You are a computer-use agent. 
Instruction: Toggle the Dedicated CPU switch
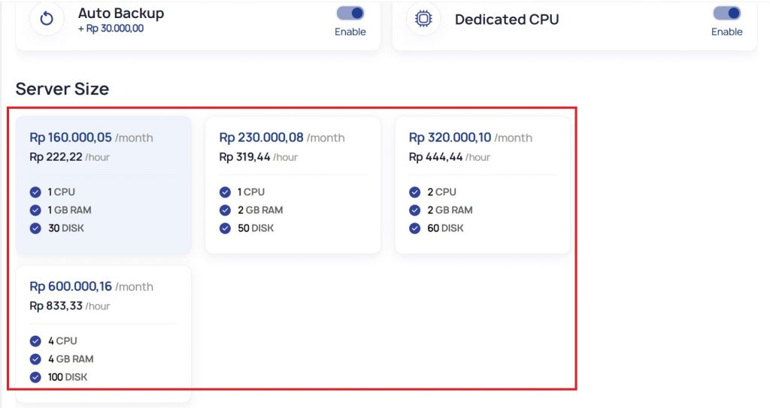(727, 14)
